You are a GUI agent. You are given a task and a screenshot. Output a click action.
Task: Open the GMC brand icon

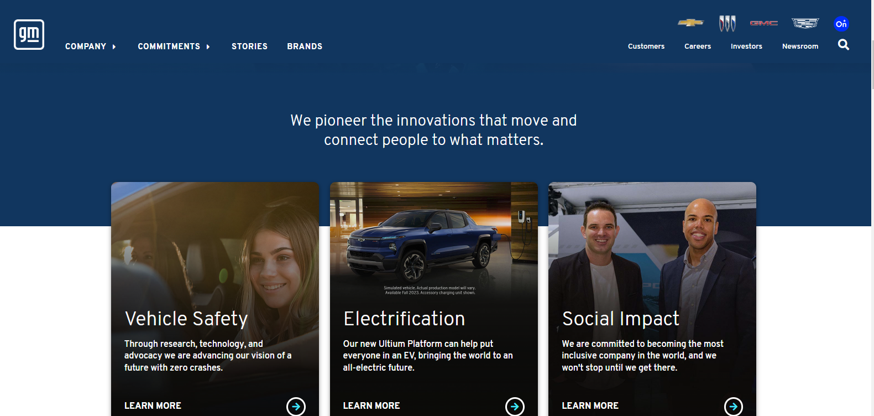point(763,23)
